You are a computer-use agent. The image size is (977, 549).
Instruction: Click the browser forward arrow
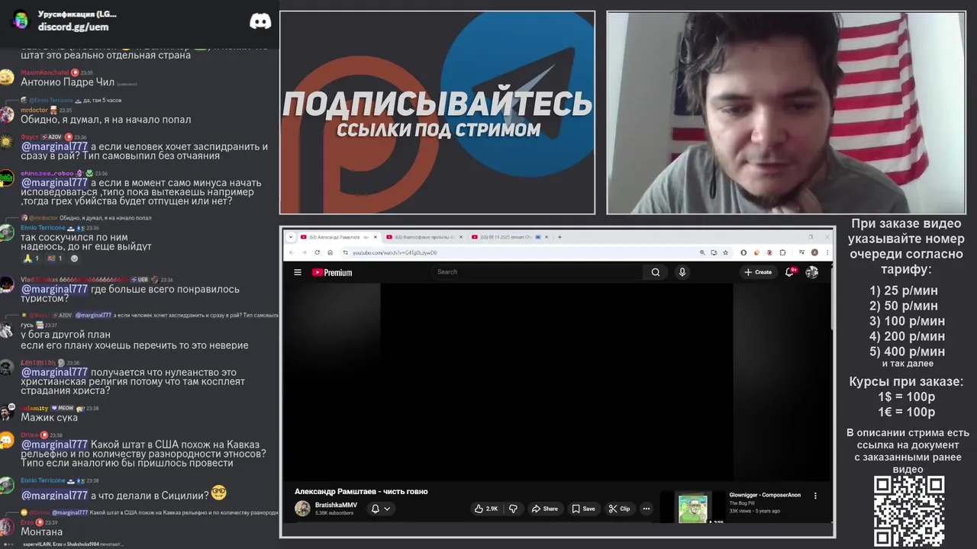coord(304,252)
